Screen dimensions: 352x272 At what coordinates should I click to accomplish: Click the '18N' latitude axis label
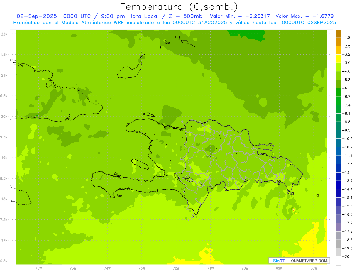click(5, 199)
